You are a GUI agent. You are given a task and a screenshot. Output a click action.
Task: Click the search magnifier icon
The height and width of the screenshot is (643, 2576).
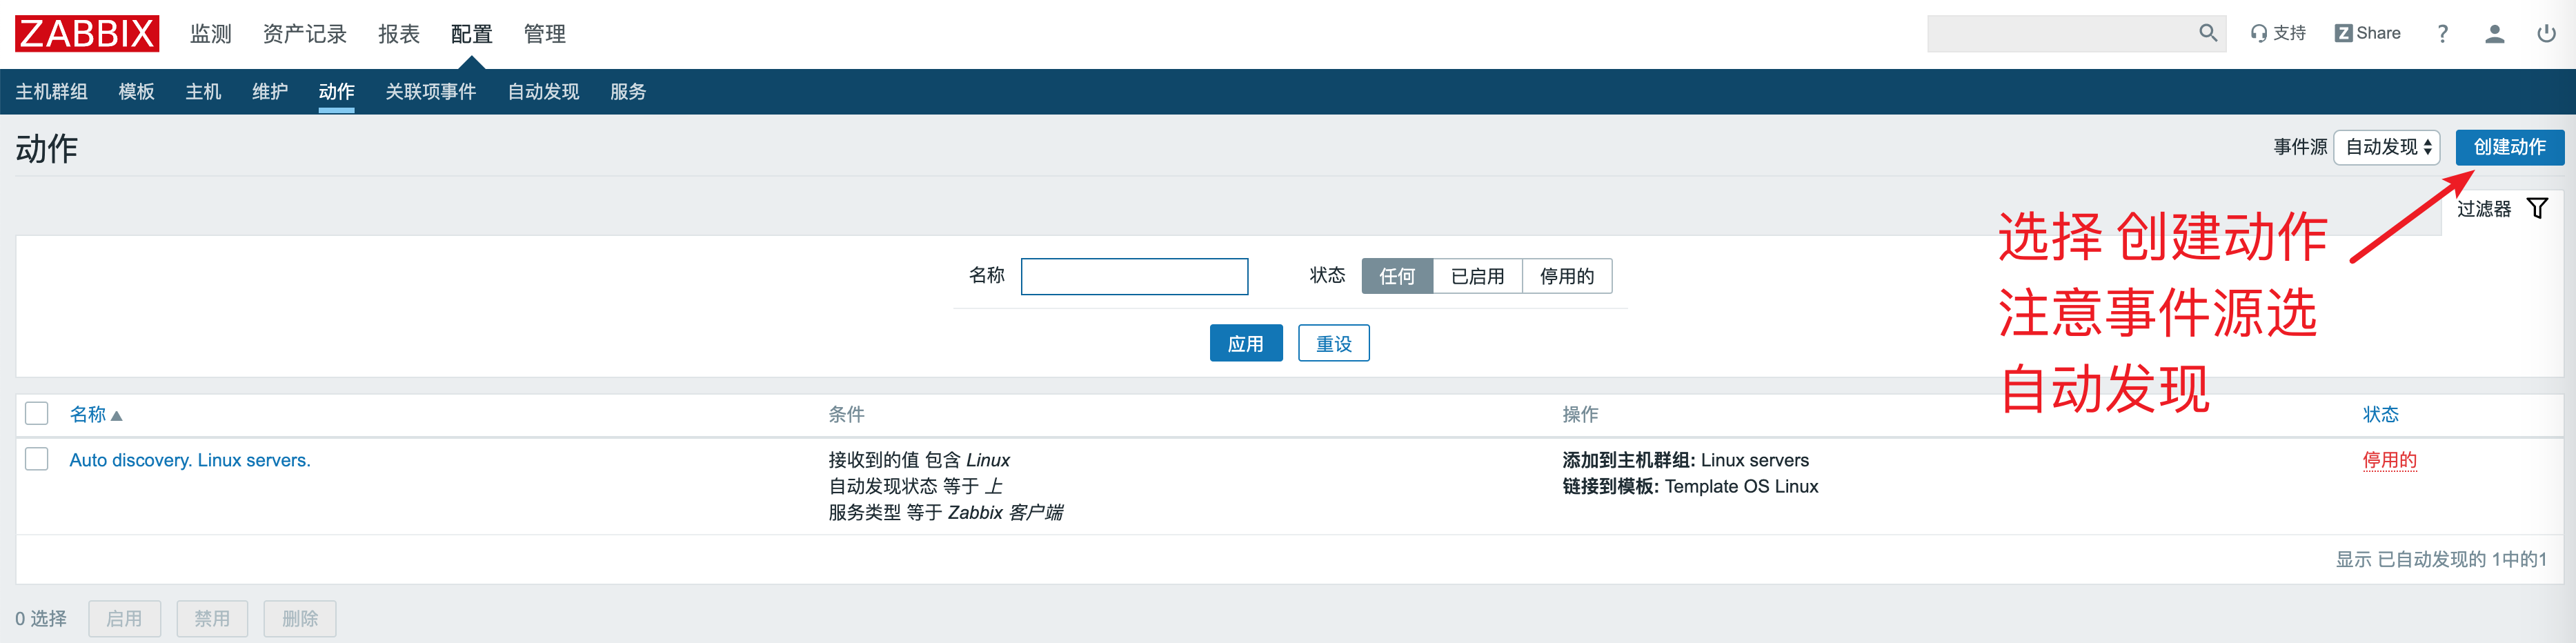point(2207,33)
